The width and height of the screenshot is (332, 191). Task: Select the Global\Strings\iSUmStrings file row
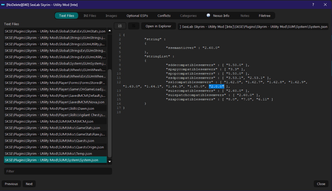point(55,38)
